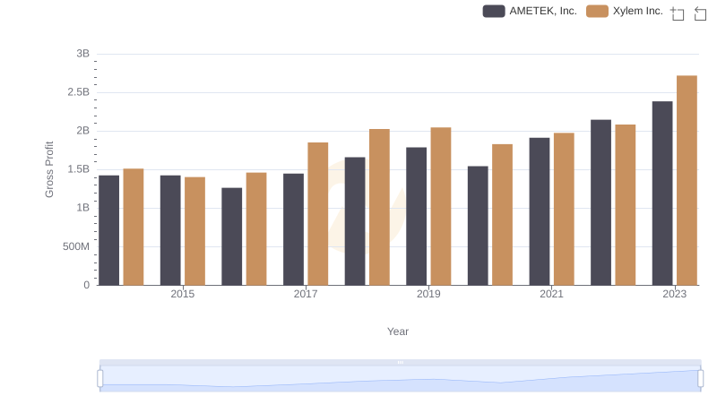Viewport: 717px width, 413px height.
Task: Click the 2021 x-axis tick label
Action: [551, 294]
